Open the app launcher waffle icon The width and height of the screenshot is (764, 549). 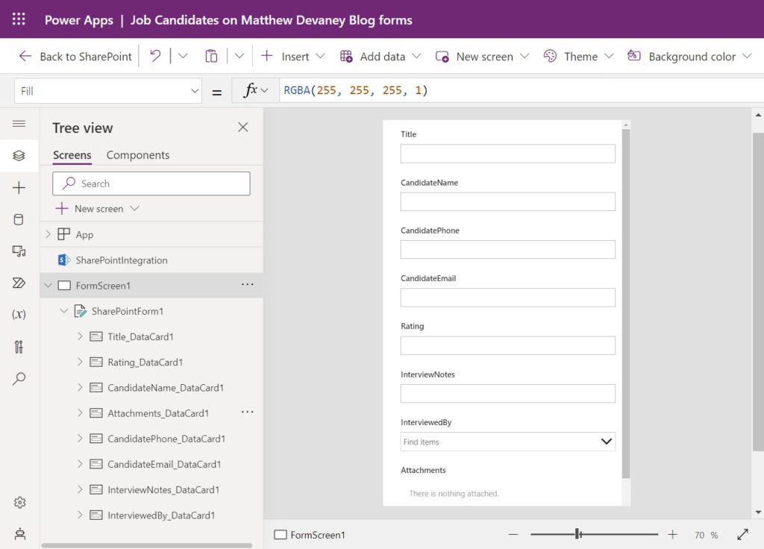click(x=19, y=19)
